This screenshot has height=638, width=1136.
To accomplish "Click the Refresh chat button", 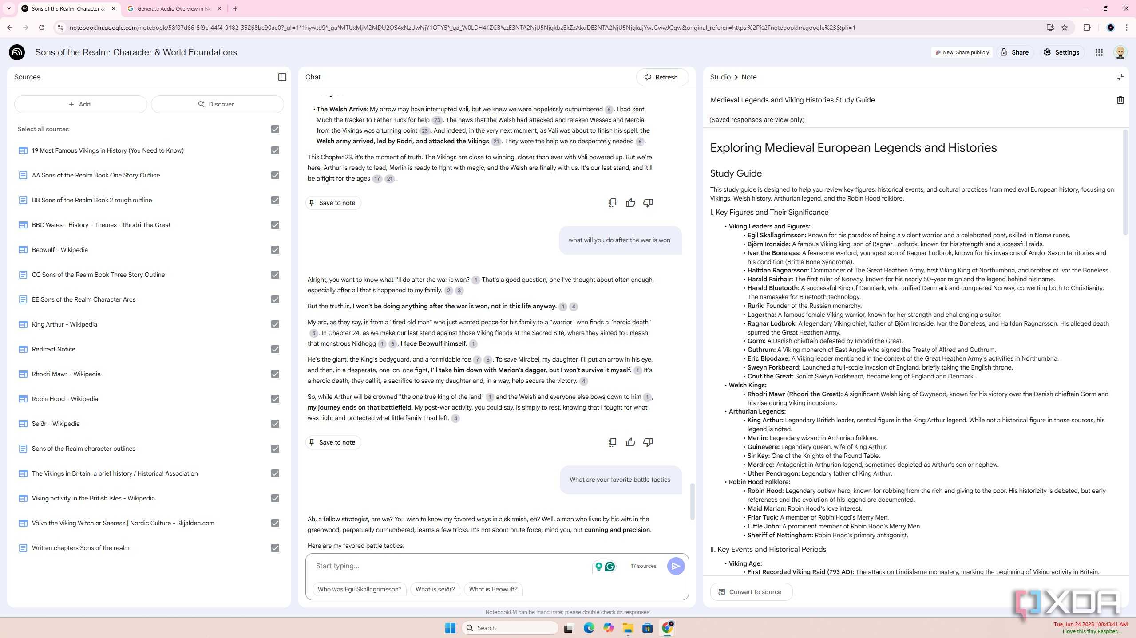I will [662, 77].
